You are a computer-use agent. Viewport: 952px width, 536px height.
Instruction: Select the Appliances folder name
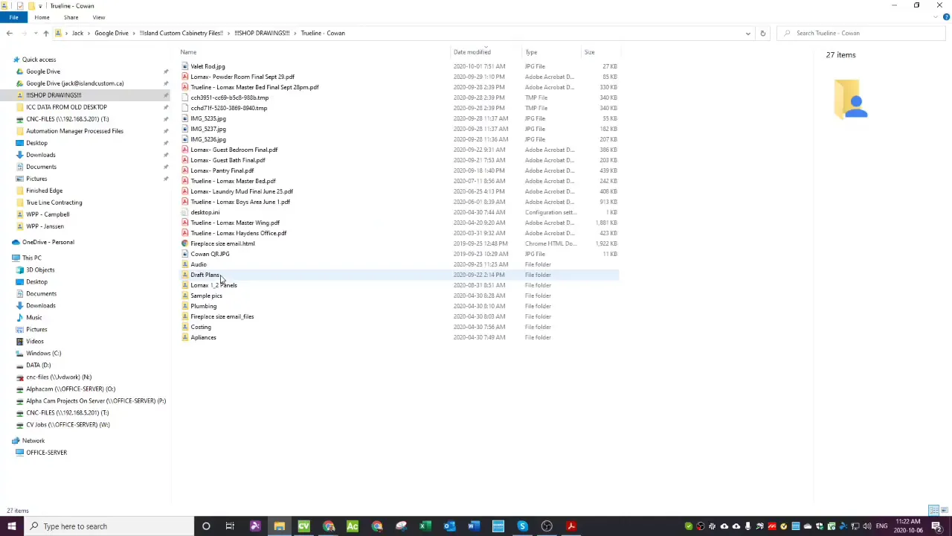click(203, 337)
